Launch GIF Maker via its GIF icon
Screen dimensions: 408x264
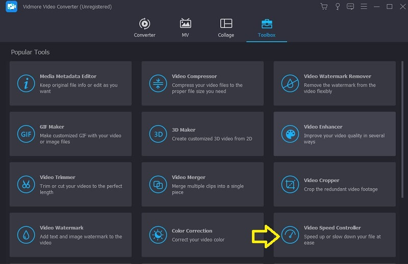(x=25, y=134)
